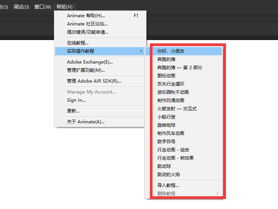
Task: Choose 更新... menu entry
Action: (x=100, y=111)
